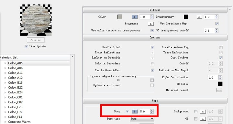
Task: Collapse the Options rollout header
Action: click(155, 38)
